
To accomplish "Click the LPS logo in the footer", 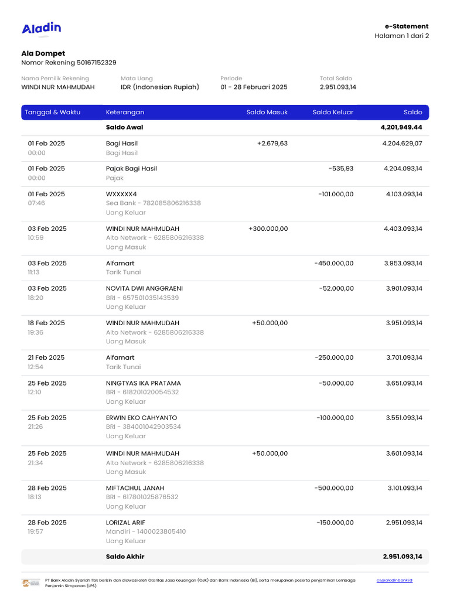I will pos(30,583).
